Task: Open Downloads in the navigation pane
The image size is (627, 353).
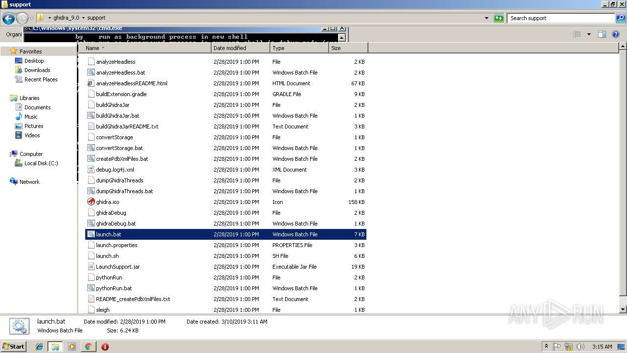Action: pos(37,70)
